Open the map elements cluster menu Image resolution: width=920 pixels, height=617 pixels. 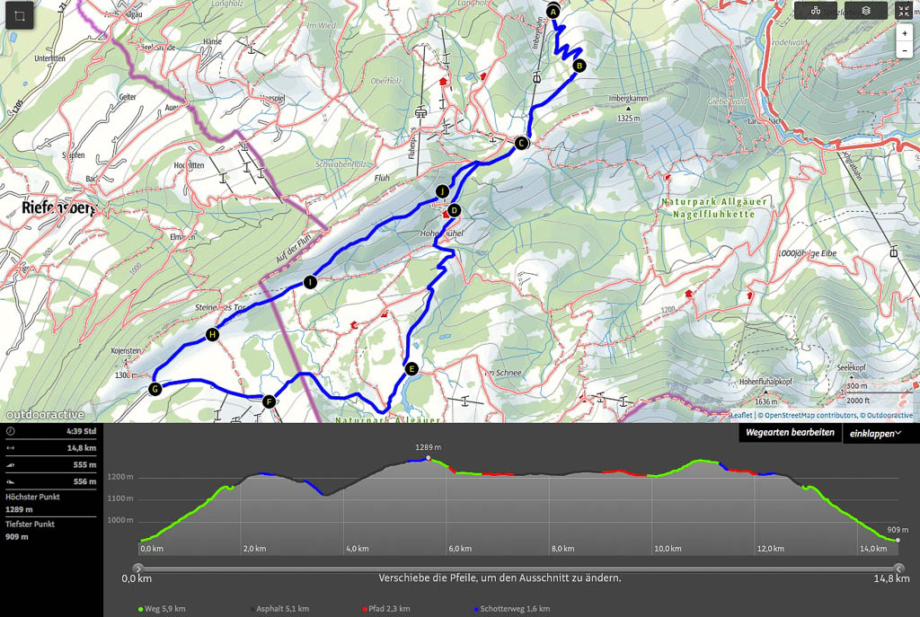pyautogui.click(x=816, y=11)
